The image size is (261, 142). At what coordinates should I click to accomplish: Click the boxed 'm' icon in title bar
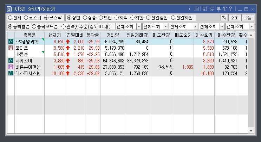point(196,9)
